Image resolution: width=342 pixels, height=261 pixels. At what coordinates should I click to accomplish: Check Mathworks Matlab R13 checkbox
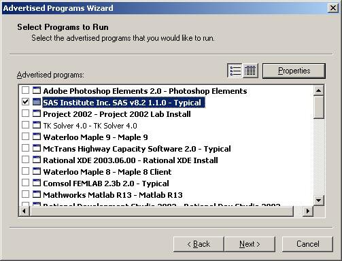coord(25,194)
